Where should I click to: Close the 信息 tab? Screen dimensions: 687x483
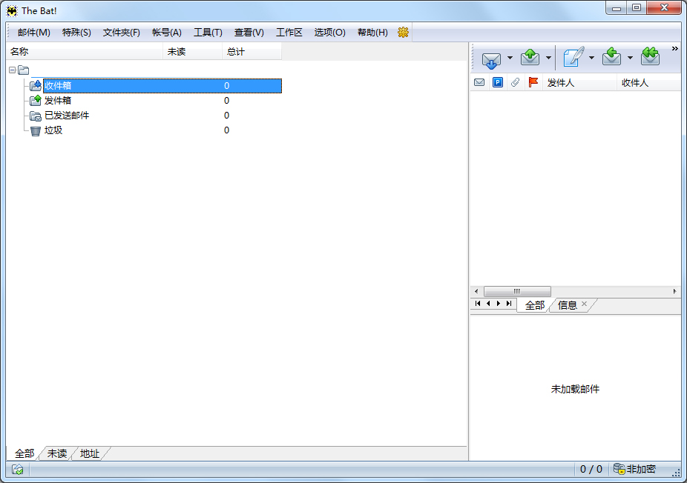point(584,304)
